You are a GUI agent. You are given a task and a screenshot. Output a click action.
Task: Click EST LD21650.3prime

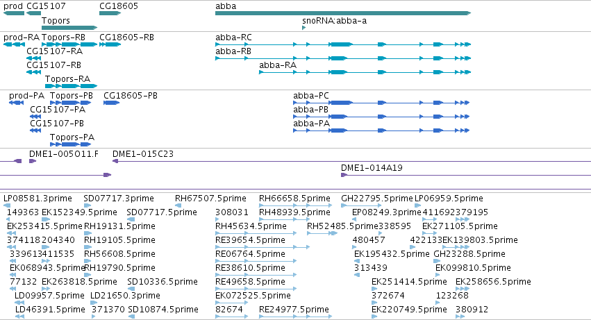tap(125, 296)
